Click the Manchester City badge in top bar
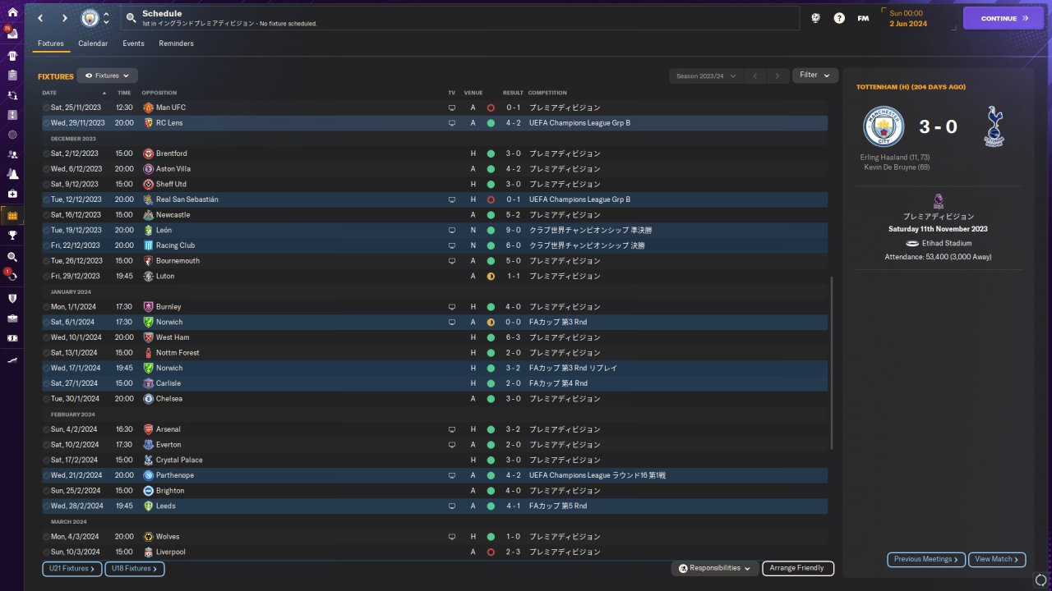The width and height of the screenshot is (1052, 591). coord(89,18)
